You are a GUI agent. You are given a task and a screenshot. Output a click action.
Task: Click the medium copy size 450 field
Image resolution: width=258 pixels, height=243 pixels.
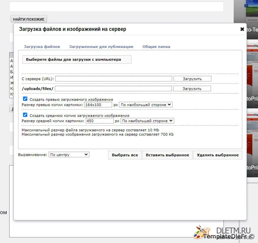99,121
